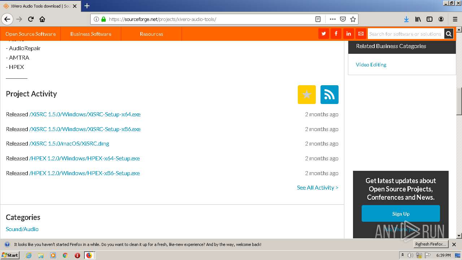Show hidden system tray icons
Viewport: 462px width, 260px height.
coord(402,255)
